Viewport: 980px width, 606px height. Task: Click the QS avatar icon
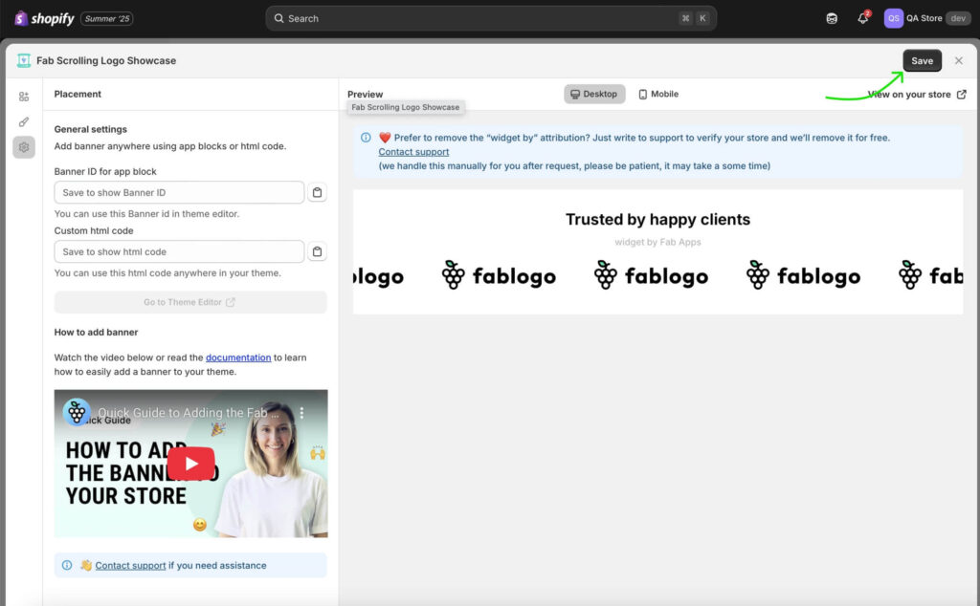[893, 18]
